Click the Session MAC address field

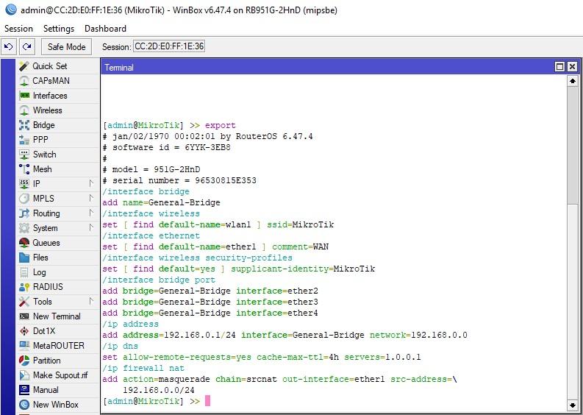(x=169, y=46)
